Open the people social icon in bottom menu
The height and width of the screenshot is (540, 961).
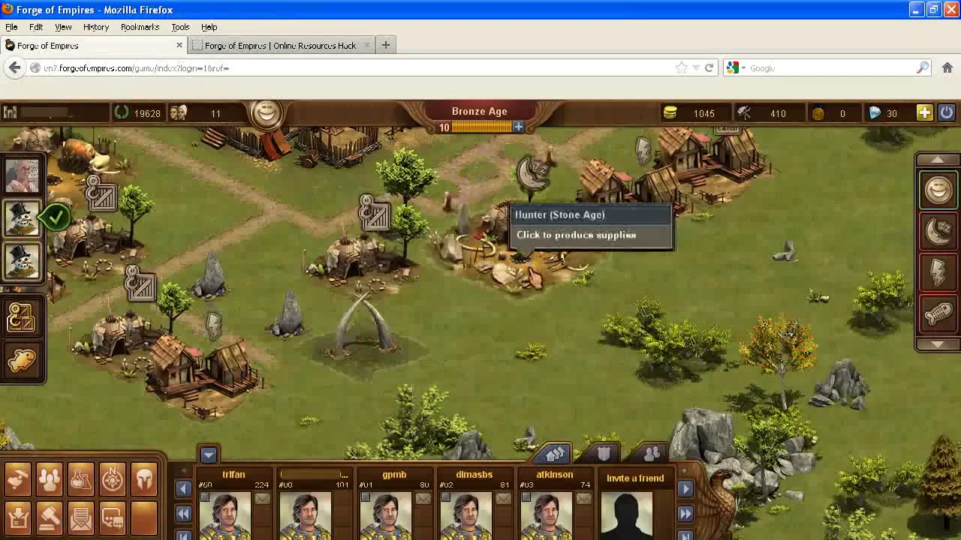click(50, 478)
